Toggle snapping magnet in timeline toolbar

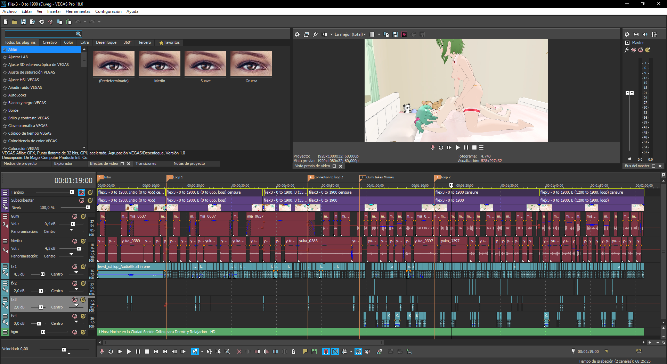pyautogui.click(x=326, y=352)
